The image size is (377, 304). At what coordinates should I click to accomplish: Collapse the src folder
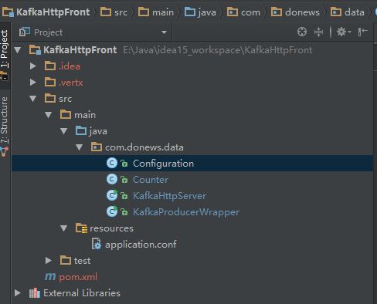tap(33, 99)
